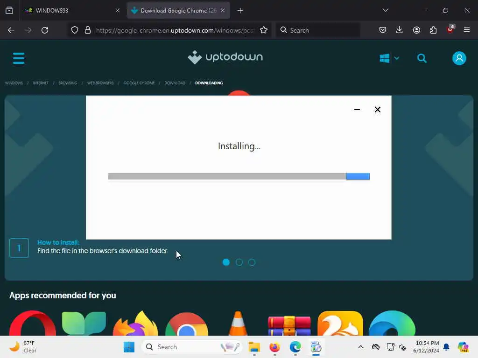Click the taskbar Search box
Image resolution: width=478 pixels, height=358 pixels.
click(x=192, y=347)
